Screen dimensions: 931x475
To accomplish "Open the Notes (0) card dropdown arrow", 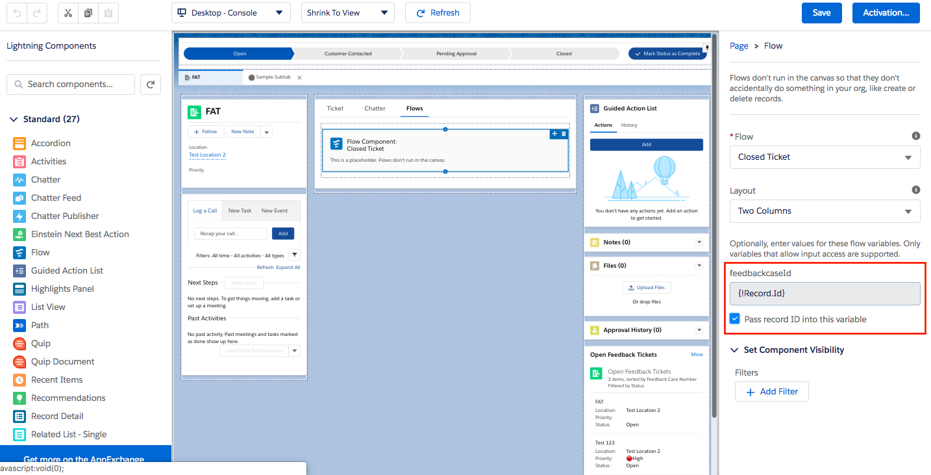I will tap(699, 242).
